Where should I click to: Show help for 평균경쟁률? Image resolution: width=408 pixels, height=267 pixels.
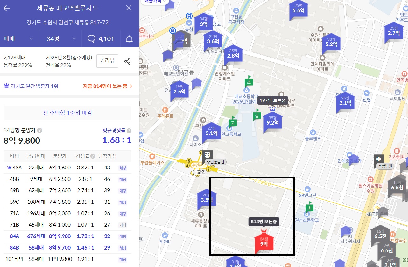(129, 131)
